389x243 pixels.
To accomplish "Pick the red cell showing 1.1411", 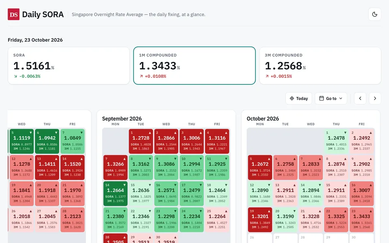I will click(47, 167).
